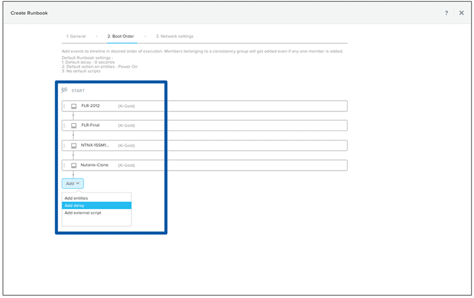Screen dimensions: 474x298
Task: Click the Nutanix-Clone entity name
Action: click(95, 165)
